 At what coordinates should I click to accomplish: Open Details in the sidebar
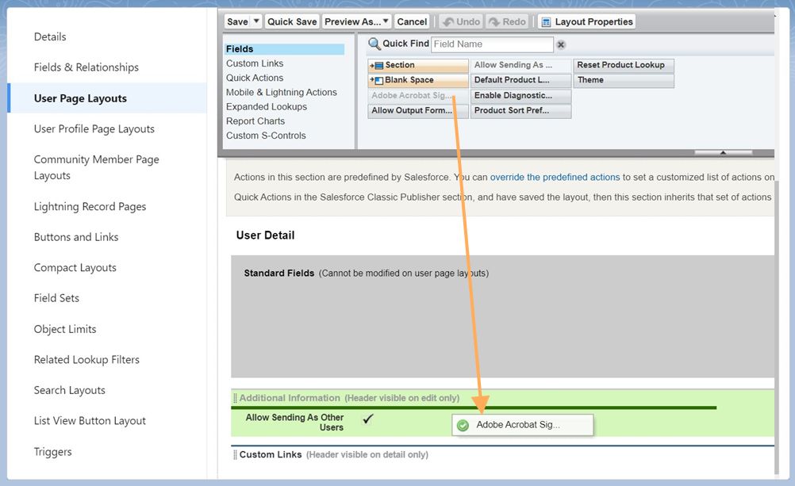pyautogui.click(x=50, y=36)
